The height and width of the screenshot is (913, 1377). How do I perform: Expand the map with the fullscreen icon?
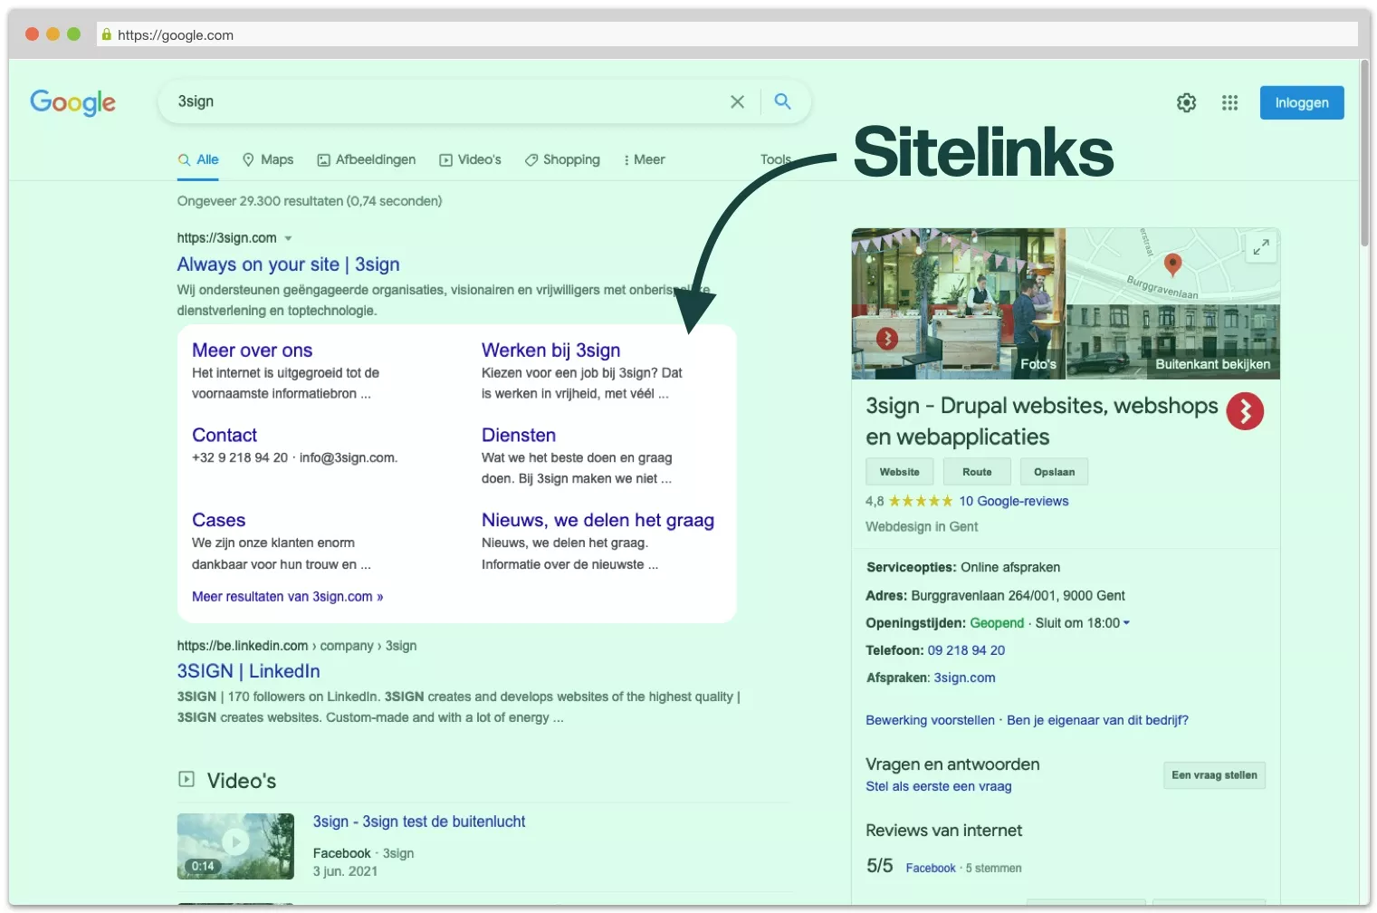click(x=1260, y=246)
